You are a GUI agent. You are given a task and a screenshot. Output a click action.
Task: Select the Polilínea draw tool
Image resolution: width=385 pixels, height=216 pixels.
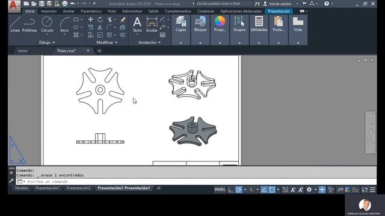coord(29,25)
